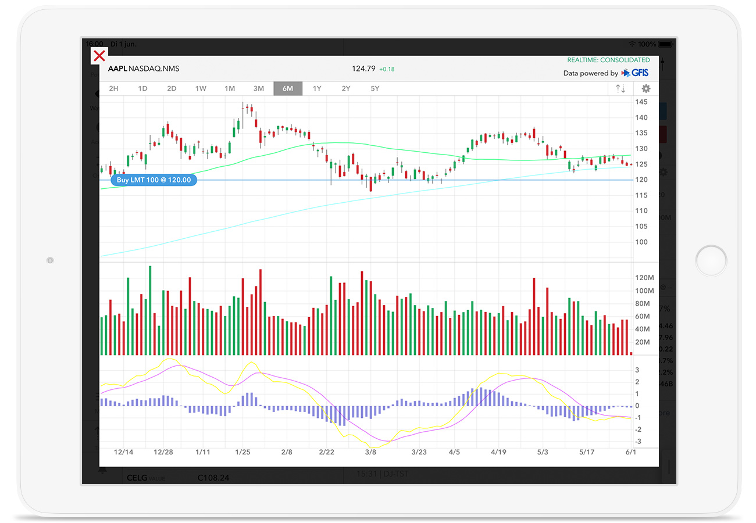This screenshot has width=756, height=523.
Task: Switch to the 1W timeframe
Action: [201, 88]
